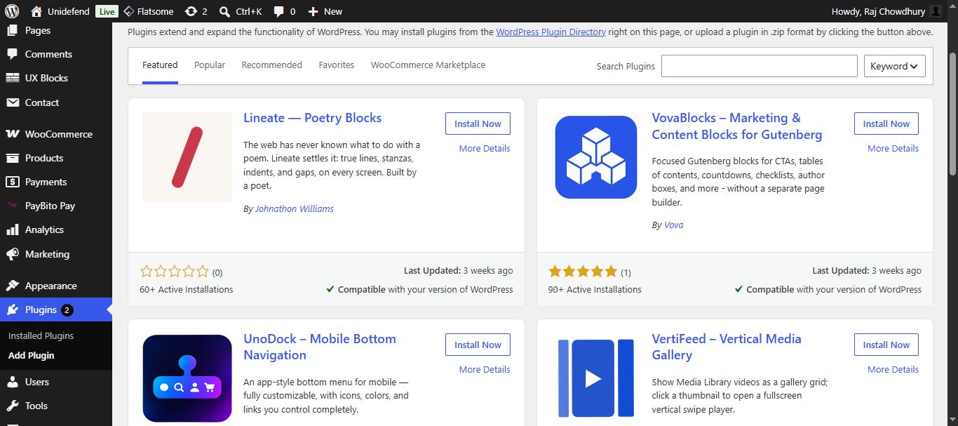
Task: Open the WordPress logo menu
Action: coord(12,11)
